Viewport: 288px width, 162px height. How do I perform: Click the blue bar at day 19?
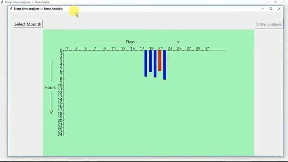point(150,61)
